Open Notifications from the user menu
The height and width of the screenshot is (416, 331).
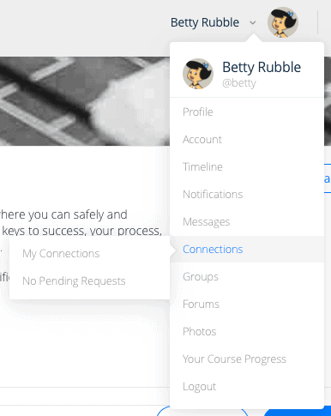pos(247,195)
